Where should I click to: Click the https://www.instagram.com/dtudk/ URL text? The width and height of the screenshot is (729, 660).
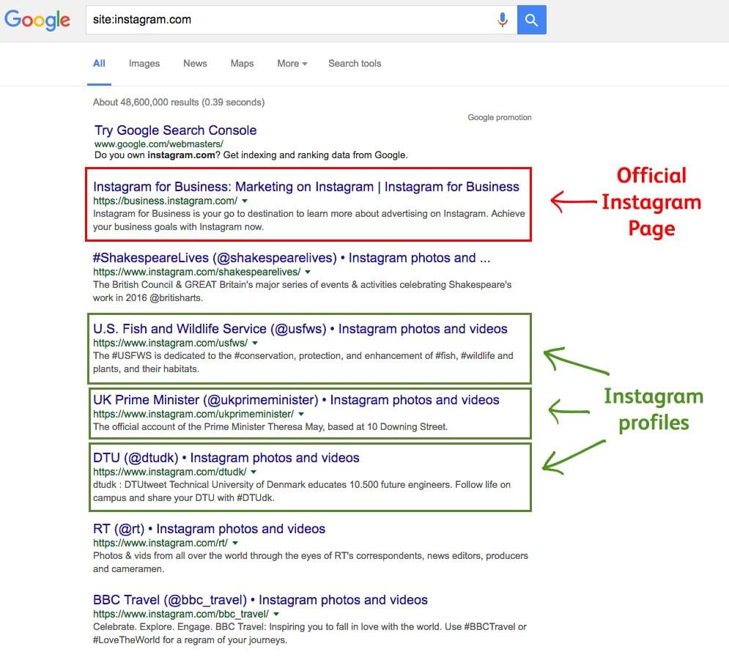pyautogui.click(x=170, y=472)
